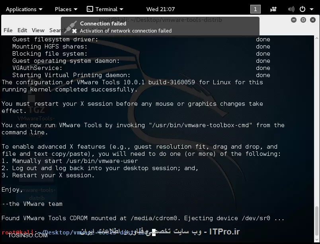
Task: Open the terminal View menu
Action: 38,30
